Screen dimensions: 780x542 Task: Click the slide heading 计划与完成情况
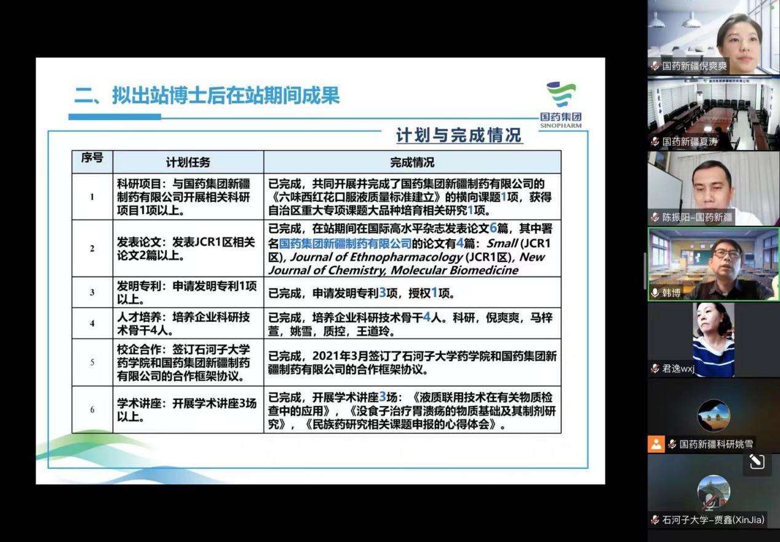459,135
